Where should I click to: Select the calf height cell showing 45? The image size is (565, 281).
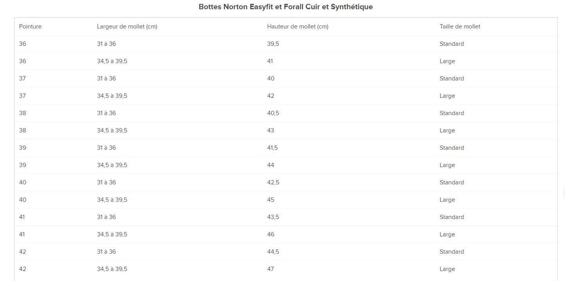(271, 200)
